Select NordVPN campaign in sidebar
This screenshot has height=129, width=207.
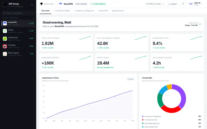click(x=18, y=24)
